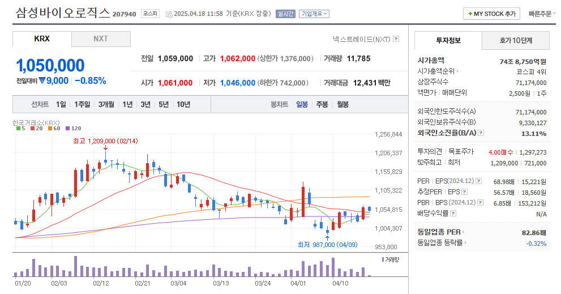Screen dimensions: 561x294
Task: Select the 10년 line chart period
Action: pos(183,104)
